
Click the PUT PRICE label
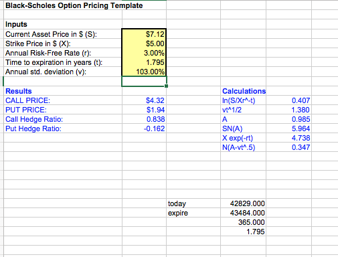pos(26,110)
